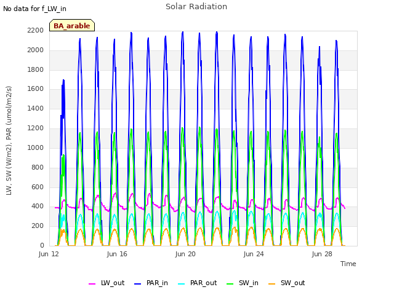Toggle PAR_out series in legend

(x=198, y=283)
